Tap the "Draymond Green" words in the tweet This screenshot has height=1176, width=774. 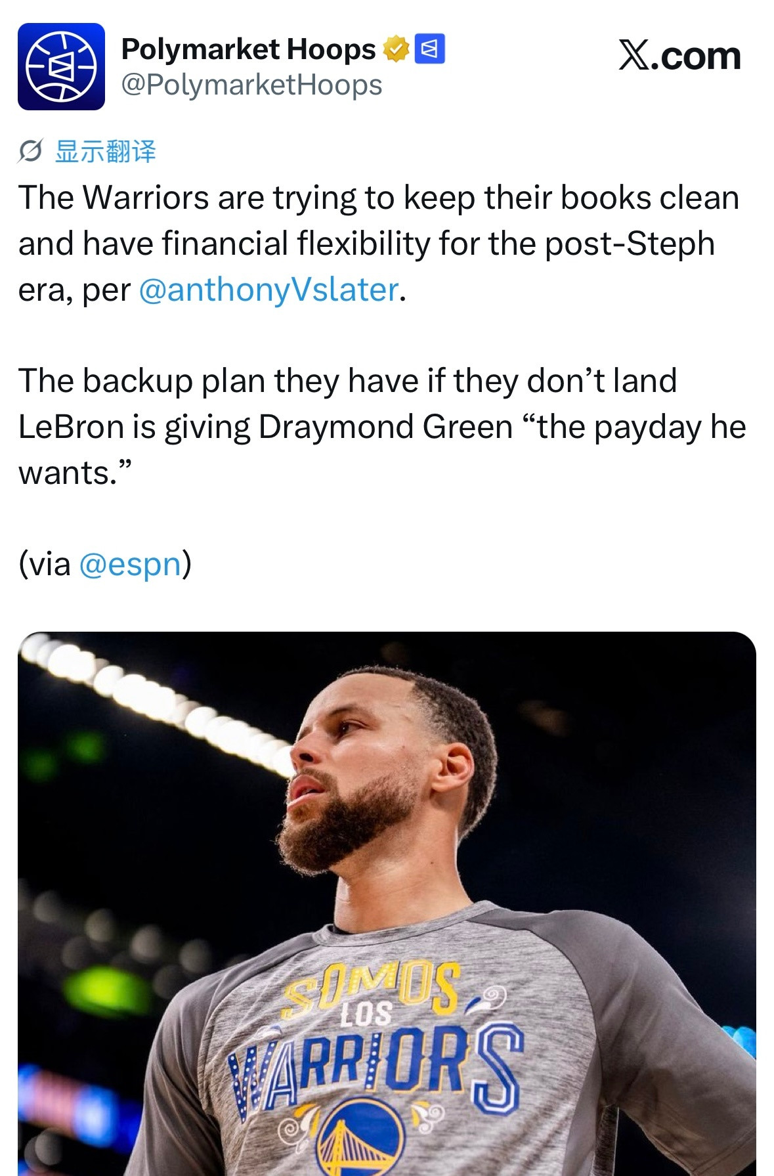[x=385, y=427]
